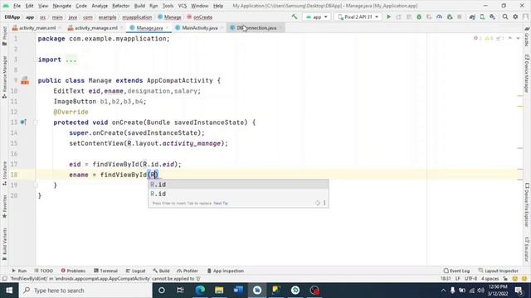
Task: Open the app run configuration dropdown
Action: [x=317, y=17]
